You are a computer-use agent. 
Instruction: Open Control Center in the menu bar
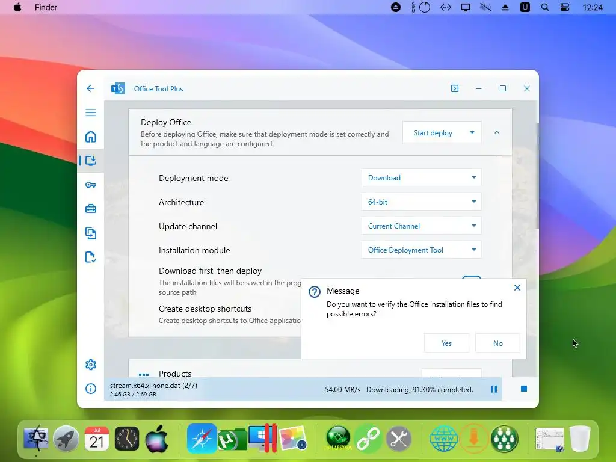[564, 7]
